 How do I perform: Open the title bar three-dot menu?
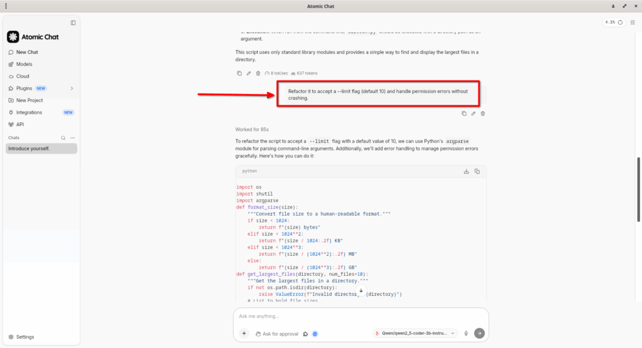coord(6,6)
